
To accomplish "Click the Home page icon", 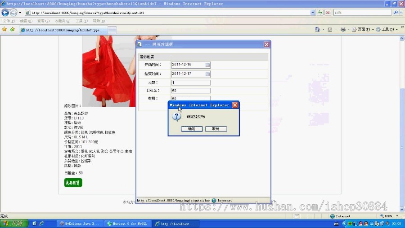I will pyautogui.click(x=317, y=29).
